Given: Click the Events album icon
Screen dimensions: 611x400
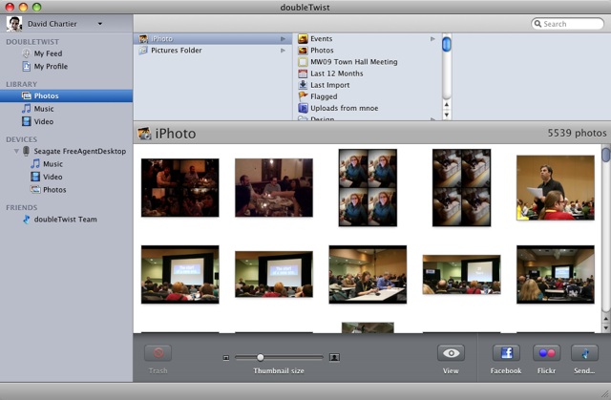Looking at the screenshot, I should [303, 38].
